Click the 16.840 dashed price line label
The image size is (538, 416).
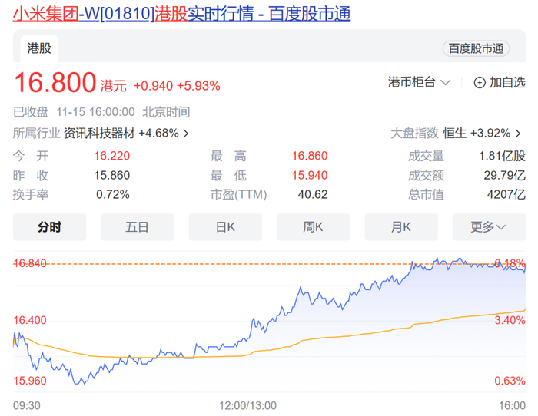click(x=30, y=263)
